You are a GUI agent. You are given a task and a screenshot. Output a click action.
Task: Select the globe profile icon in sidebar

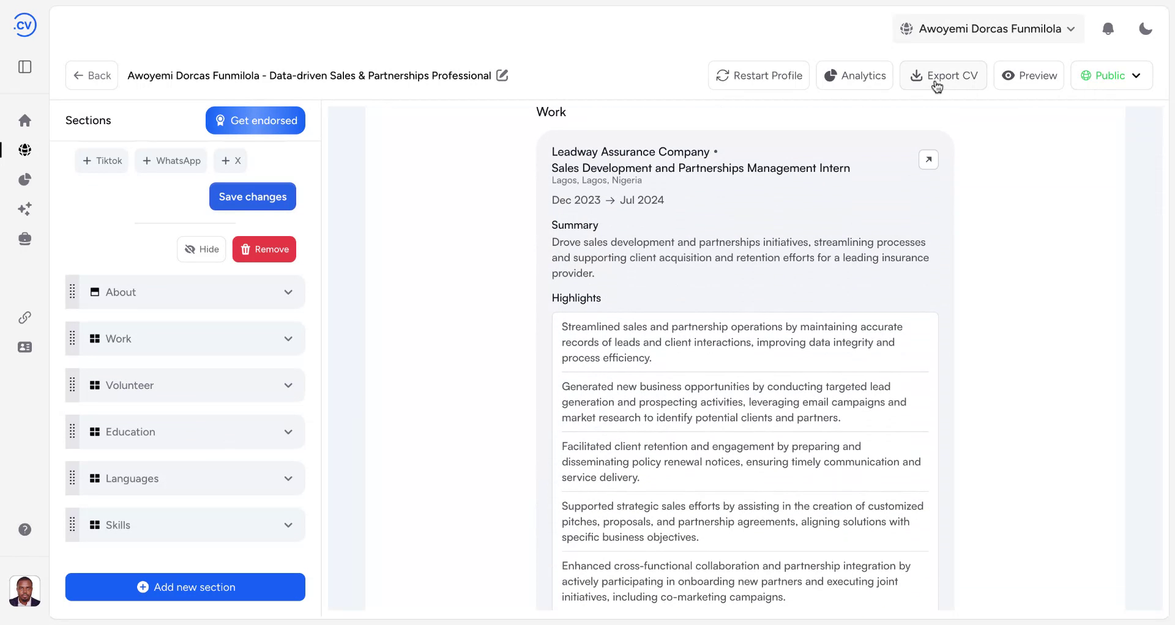point(24,149)
